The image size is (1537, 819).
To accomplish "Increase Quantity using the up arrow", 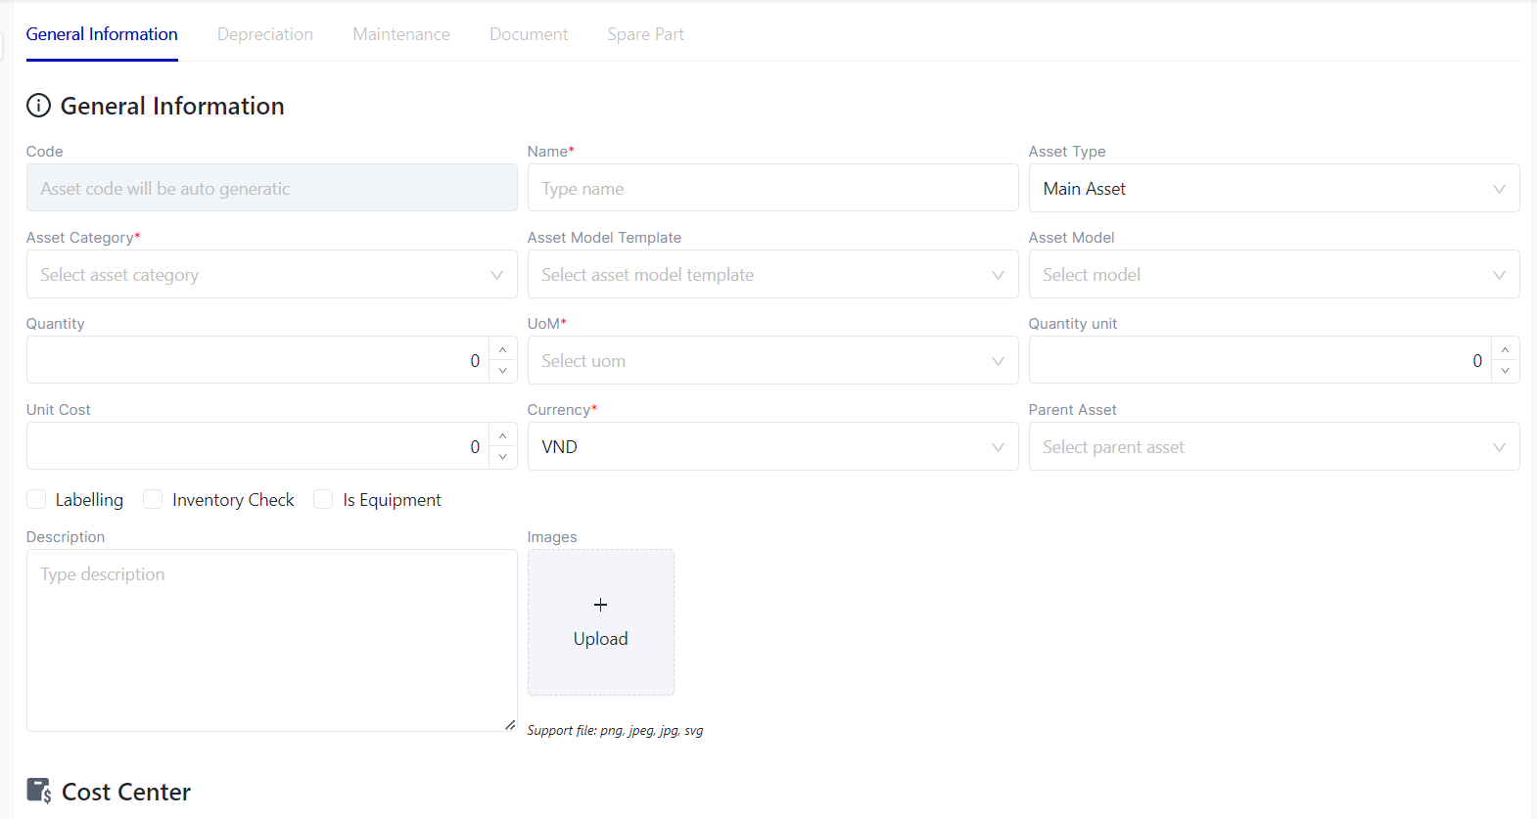I will [x=502, y=349].
